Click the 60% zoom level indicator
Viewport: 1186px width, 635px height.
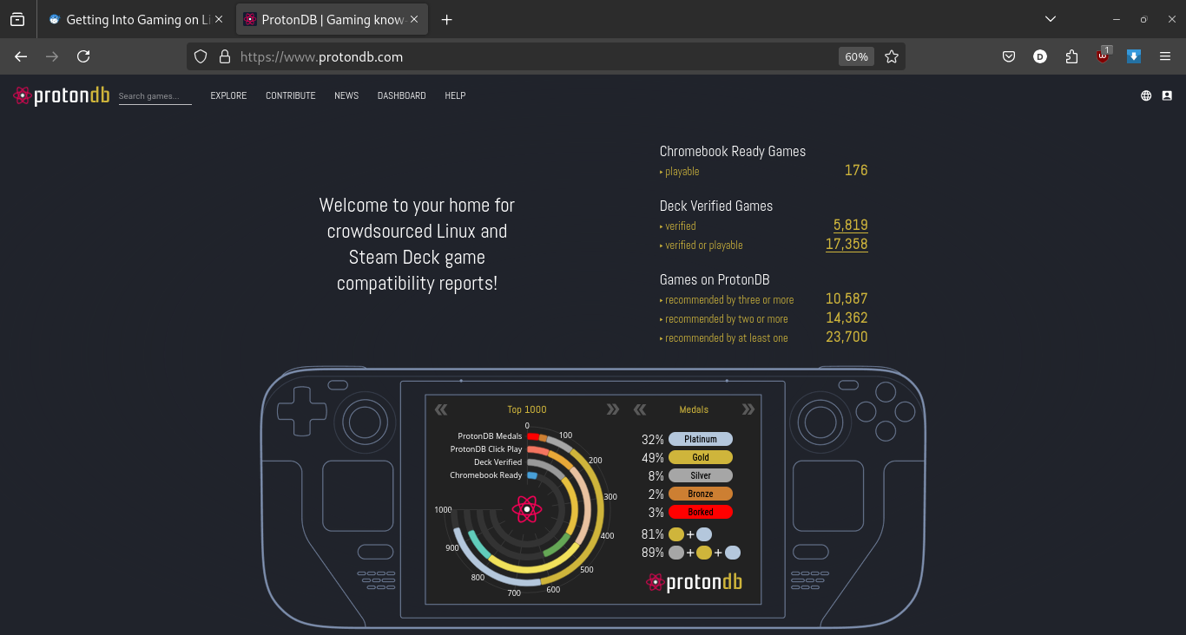[x=856, y=56]
